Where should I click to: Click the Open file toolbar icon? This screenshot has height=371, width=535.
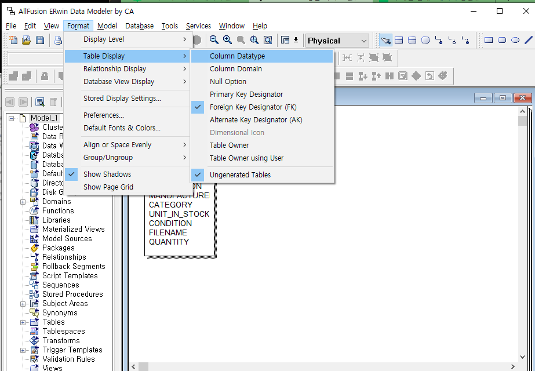(26, 40)
